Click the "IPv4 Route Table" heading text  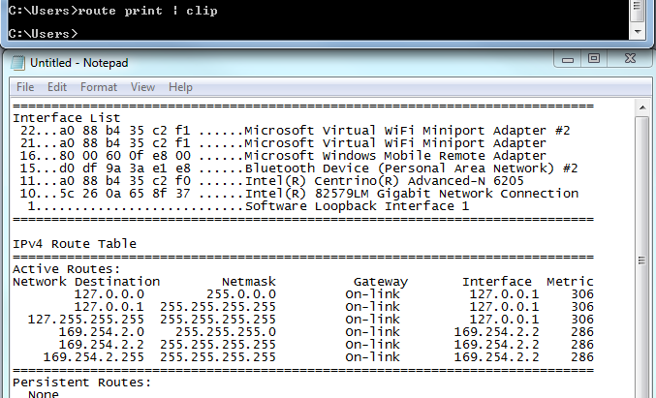pos(75,244)
